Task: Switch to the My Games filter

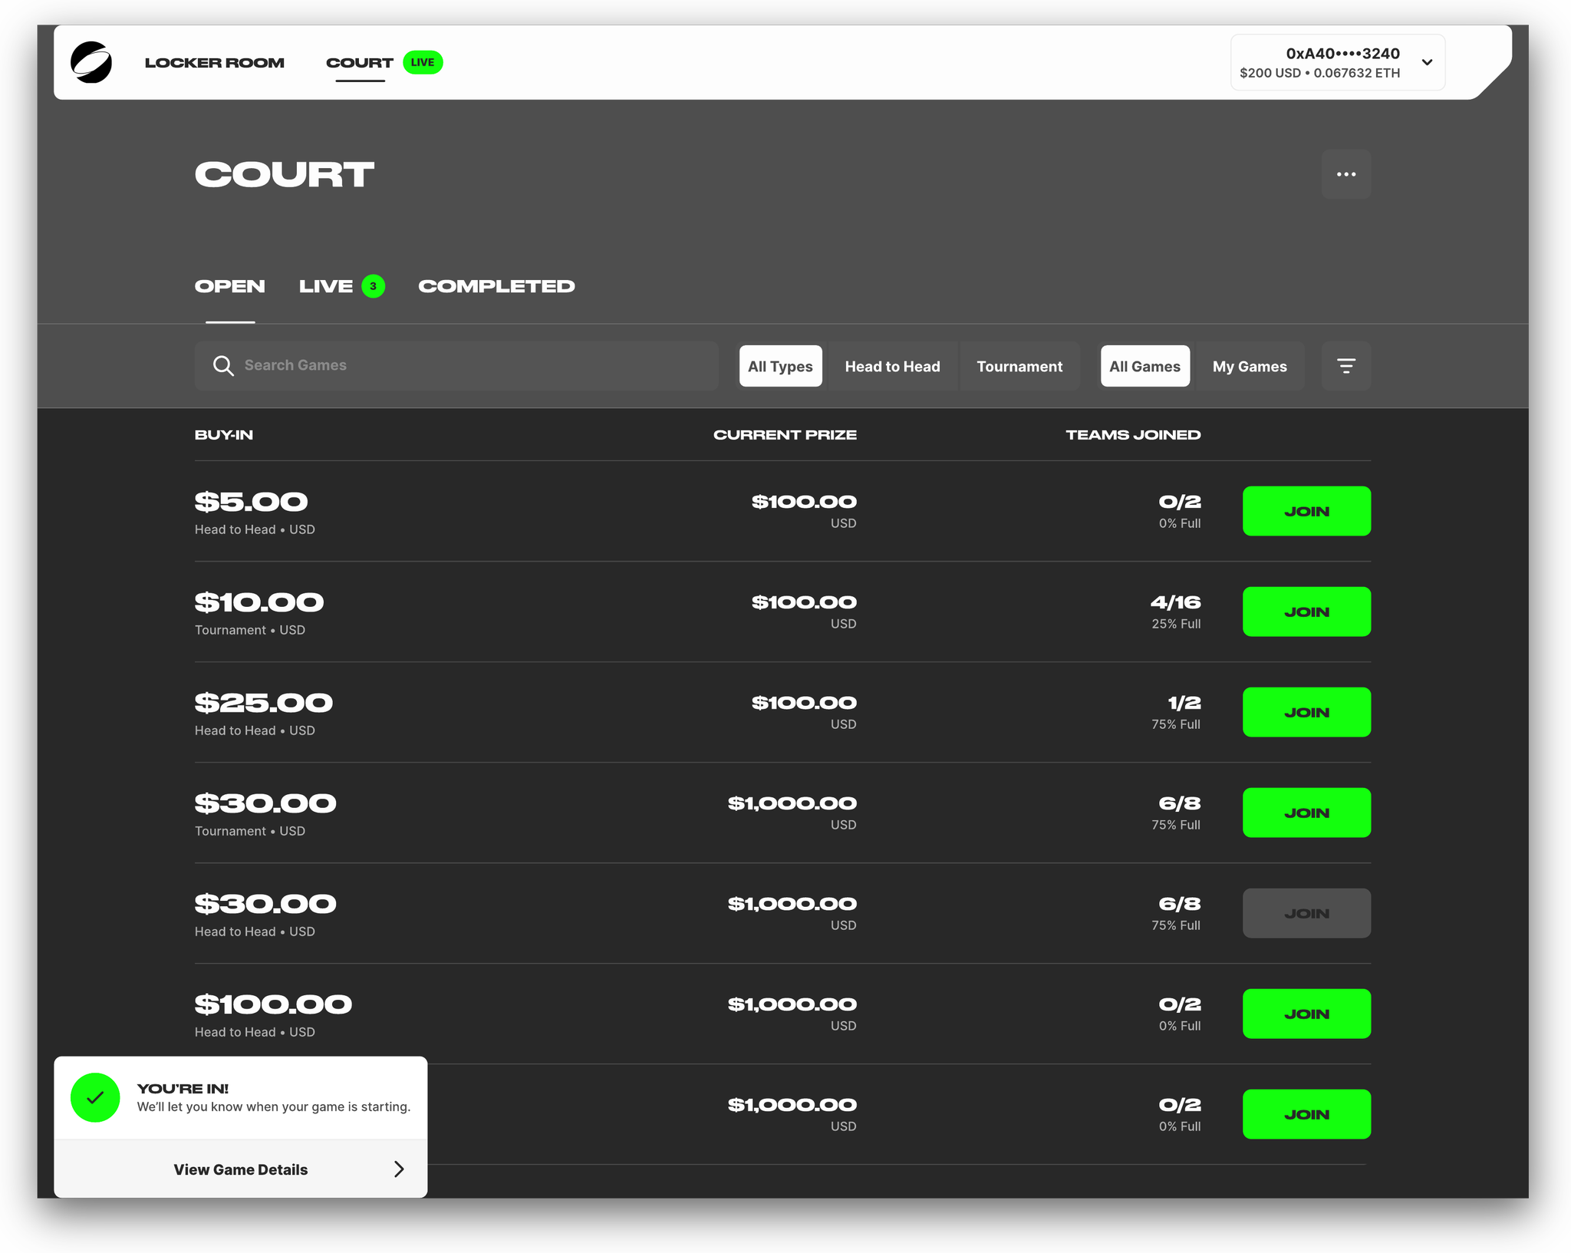Action: [1249, 366]
